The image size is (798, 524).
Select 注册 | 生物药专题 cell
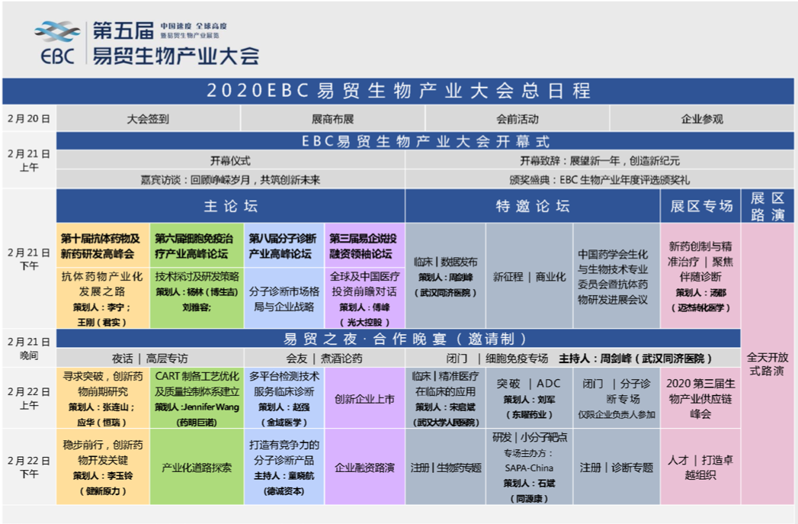click(x=445, y=467)
